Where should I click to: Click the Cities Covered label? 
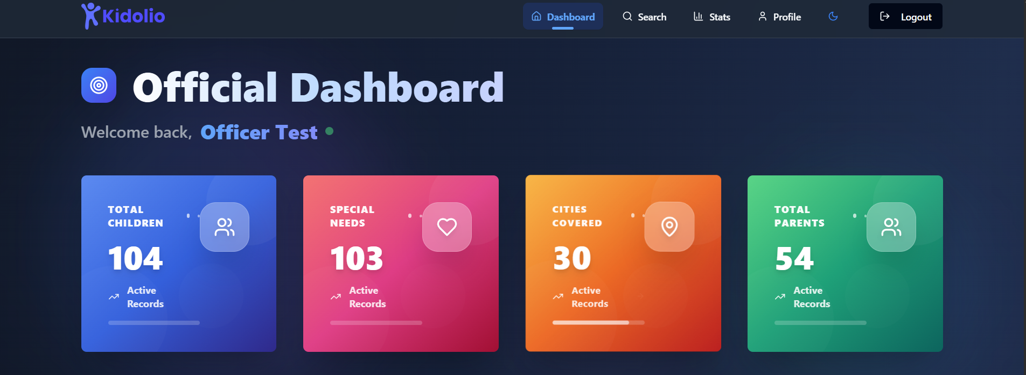pos(577,216)
